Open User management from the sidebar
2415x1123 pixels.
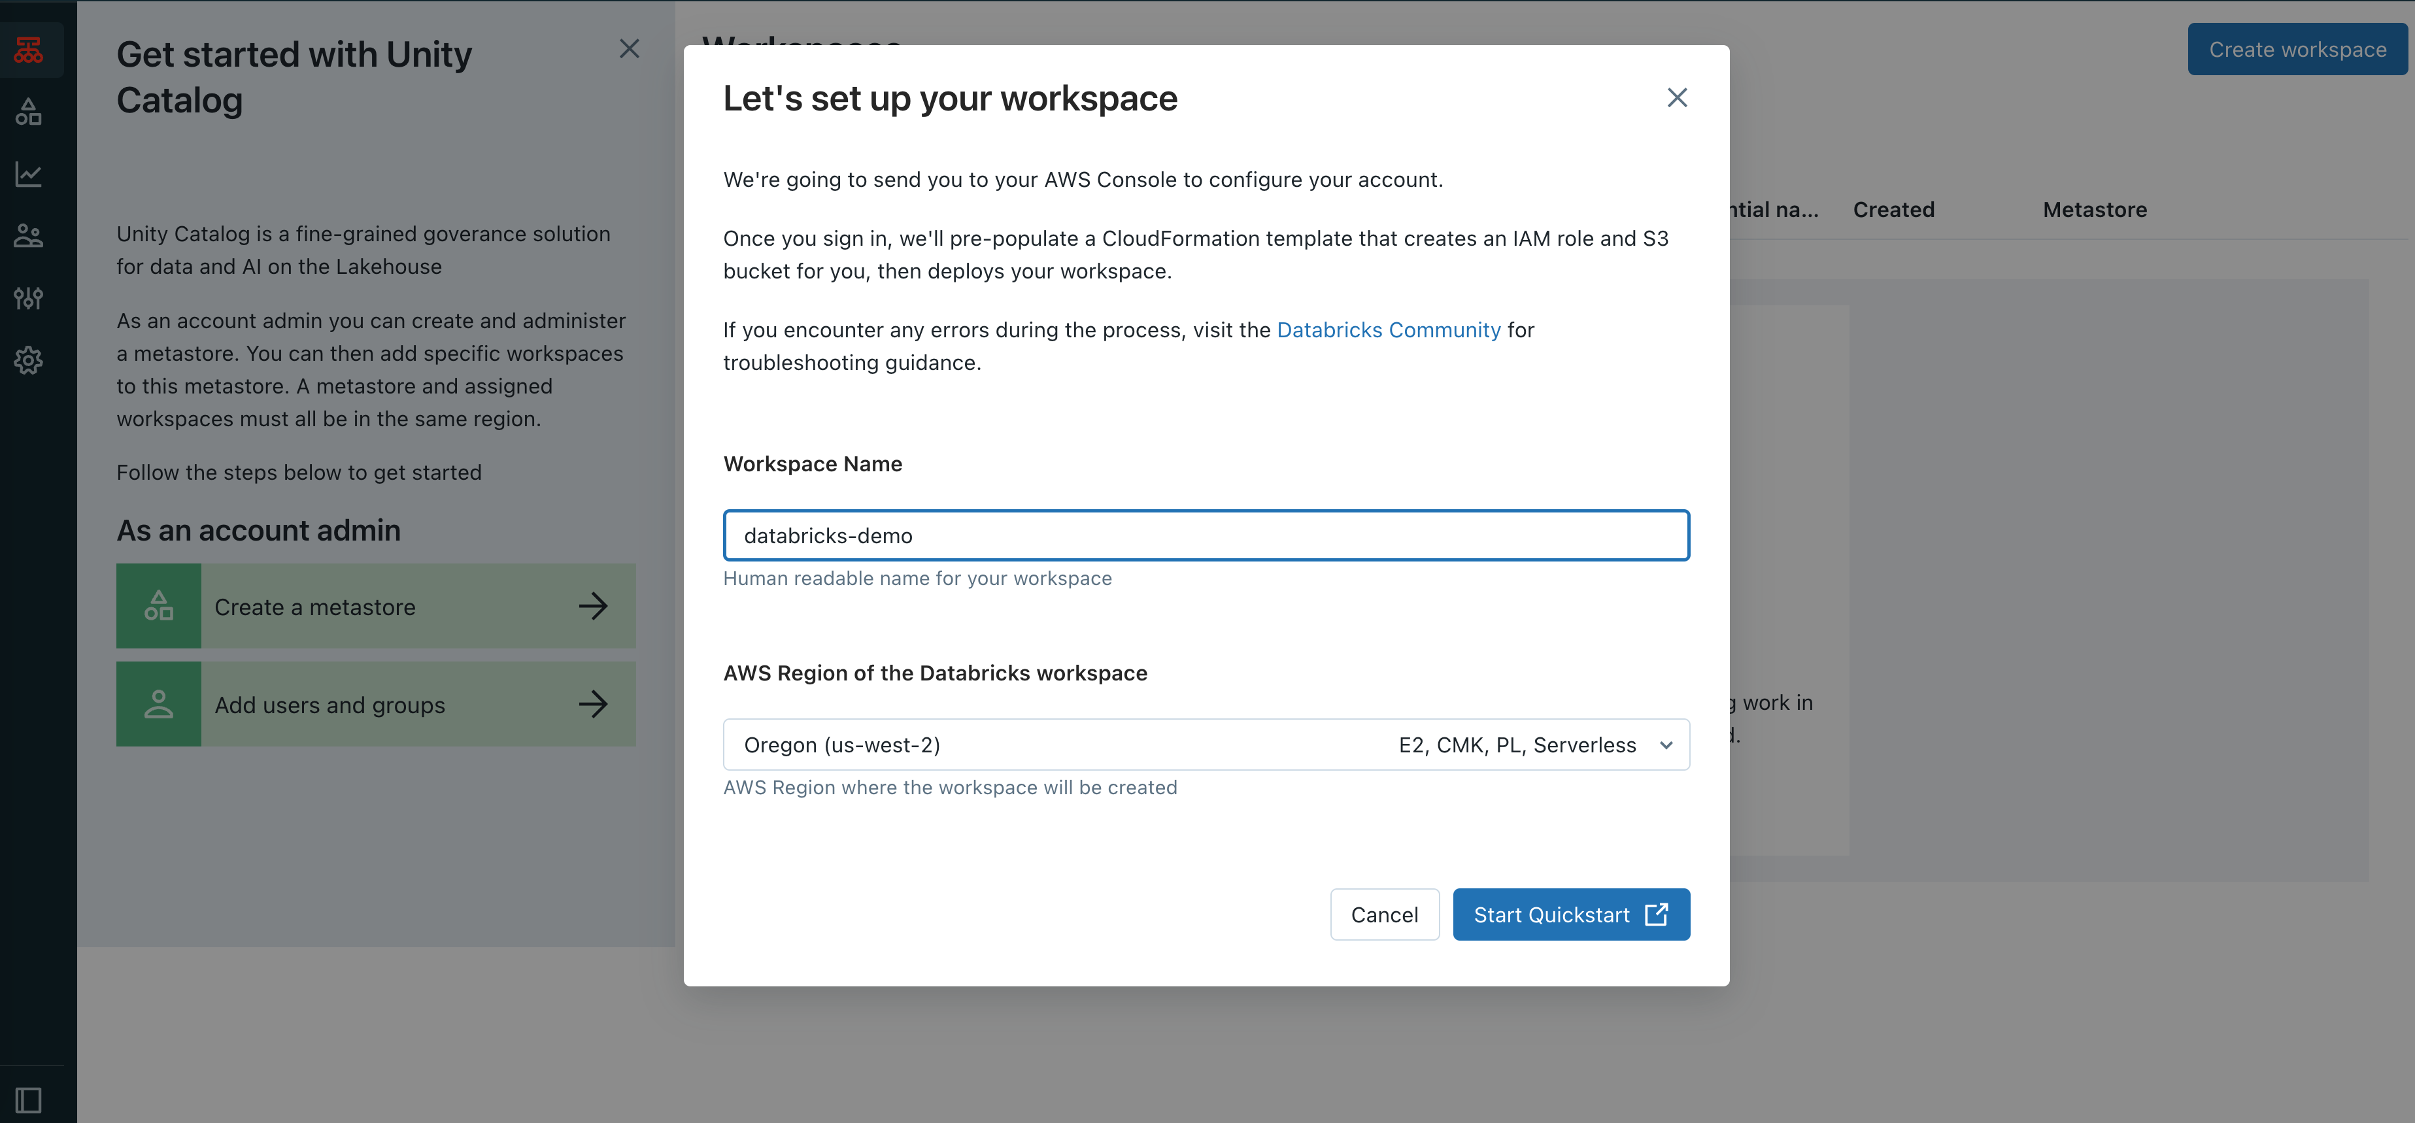28,235
